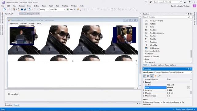Expand the Containers toolbox group
This screenshot has width=197, height=111.
coord(144,54)
